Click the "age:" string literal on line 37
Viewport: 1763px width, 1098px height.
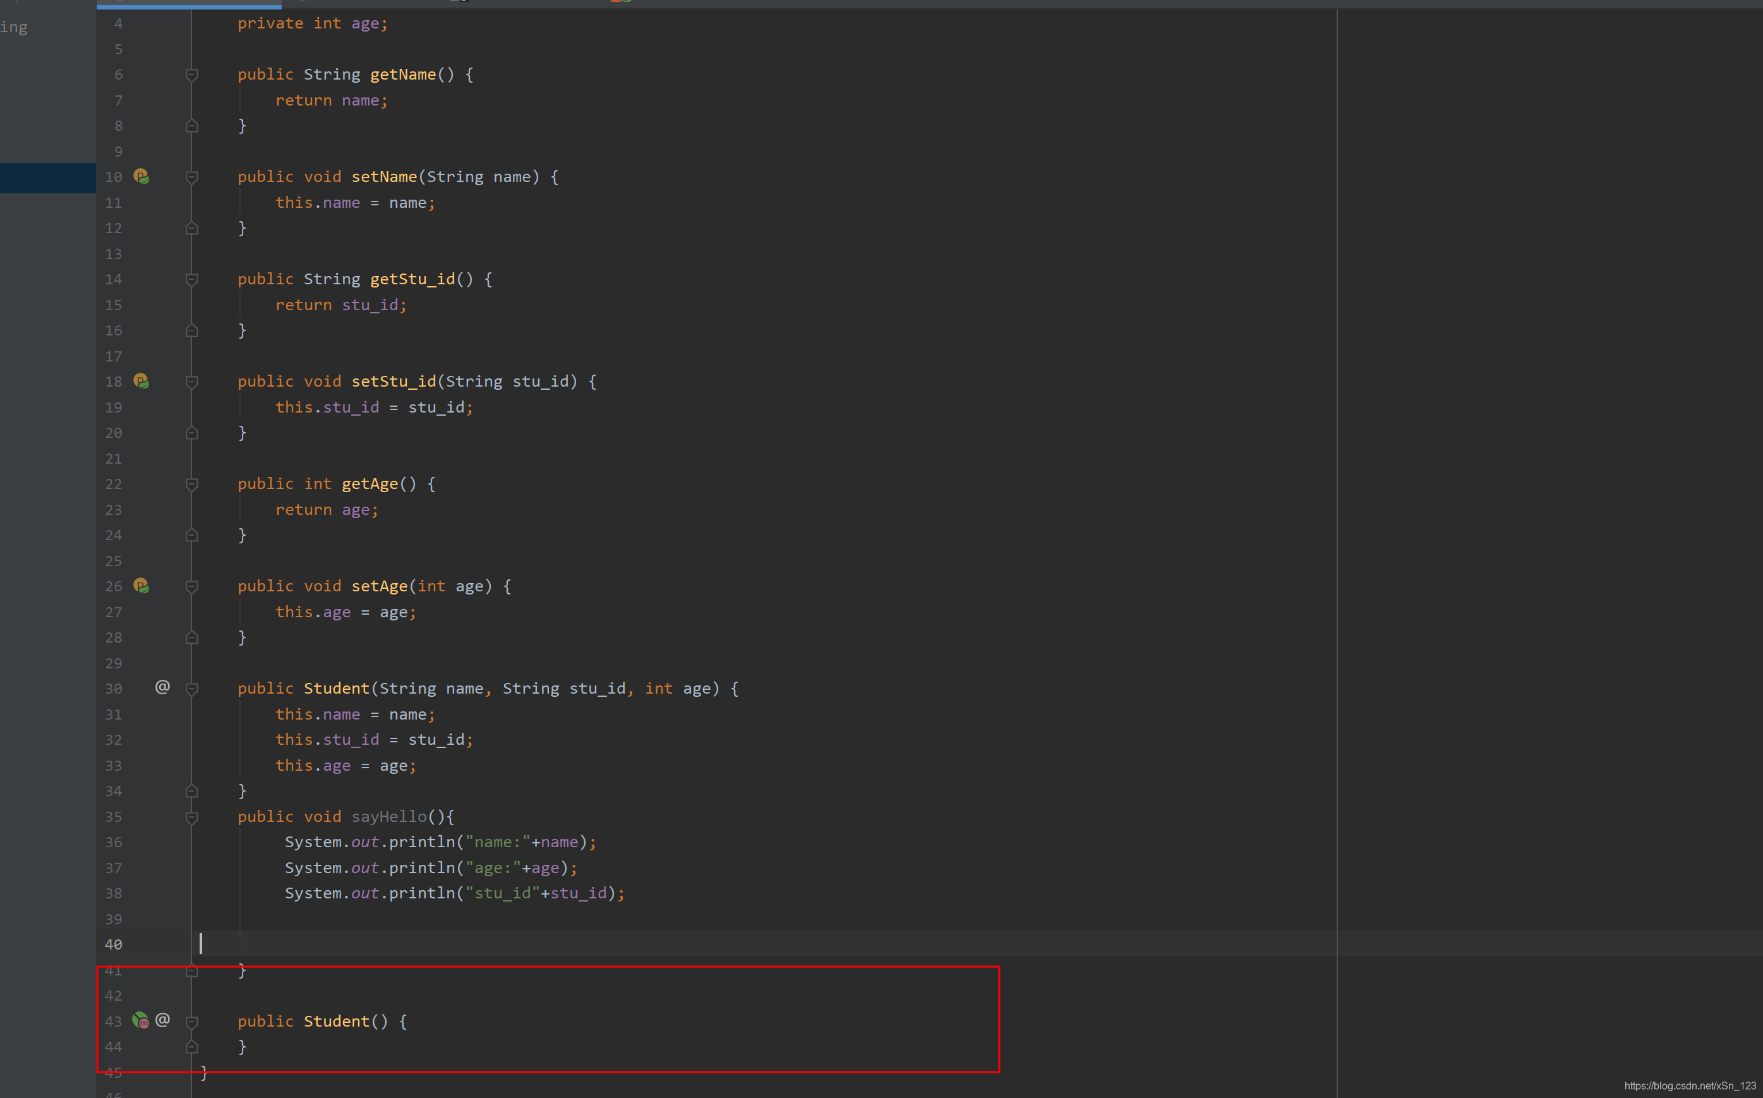coord(494,869)
